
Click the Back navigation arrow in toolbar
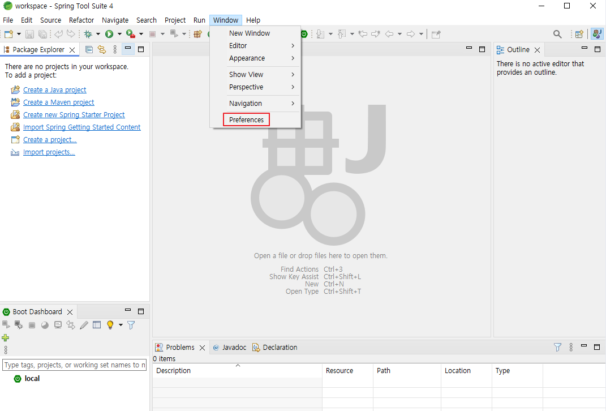(389, 34)
